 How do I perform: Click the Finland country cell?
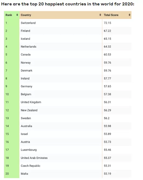[61, 31]
